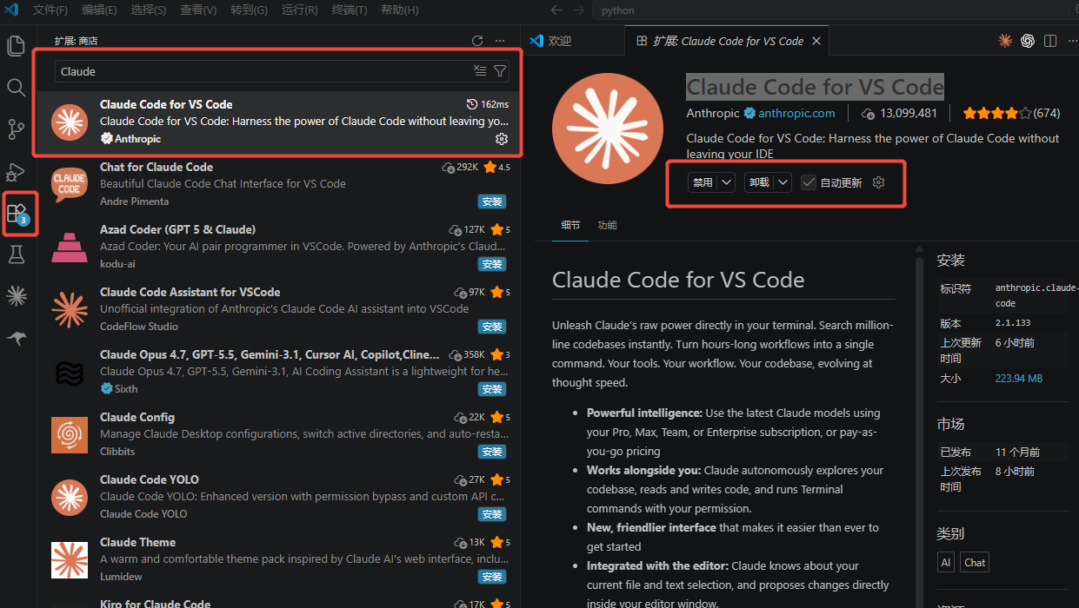Viewport: 1079px width, 608px height.
Task: Install Azad Coder extension
Action: pos(492,264)
